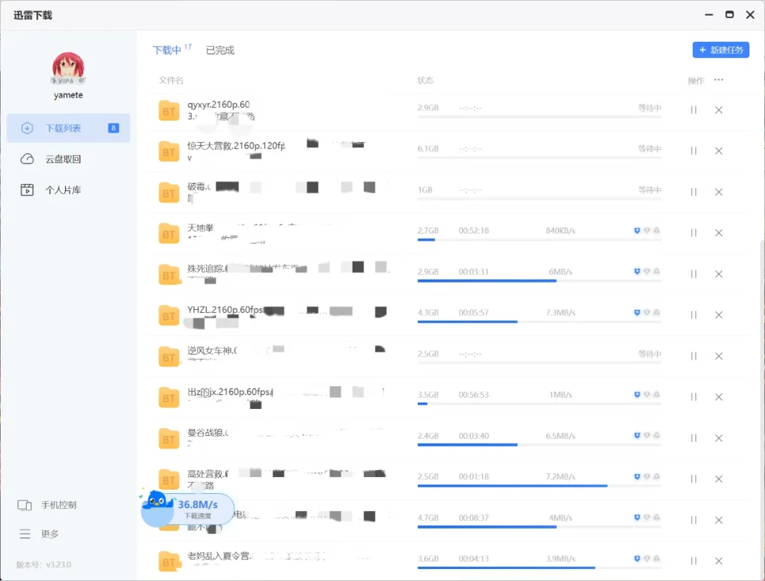The height and width of the screenshot is (581, 765).
Task: Switch to the 已完成 tab
Action: pos(220,50)
